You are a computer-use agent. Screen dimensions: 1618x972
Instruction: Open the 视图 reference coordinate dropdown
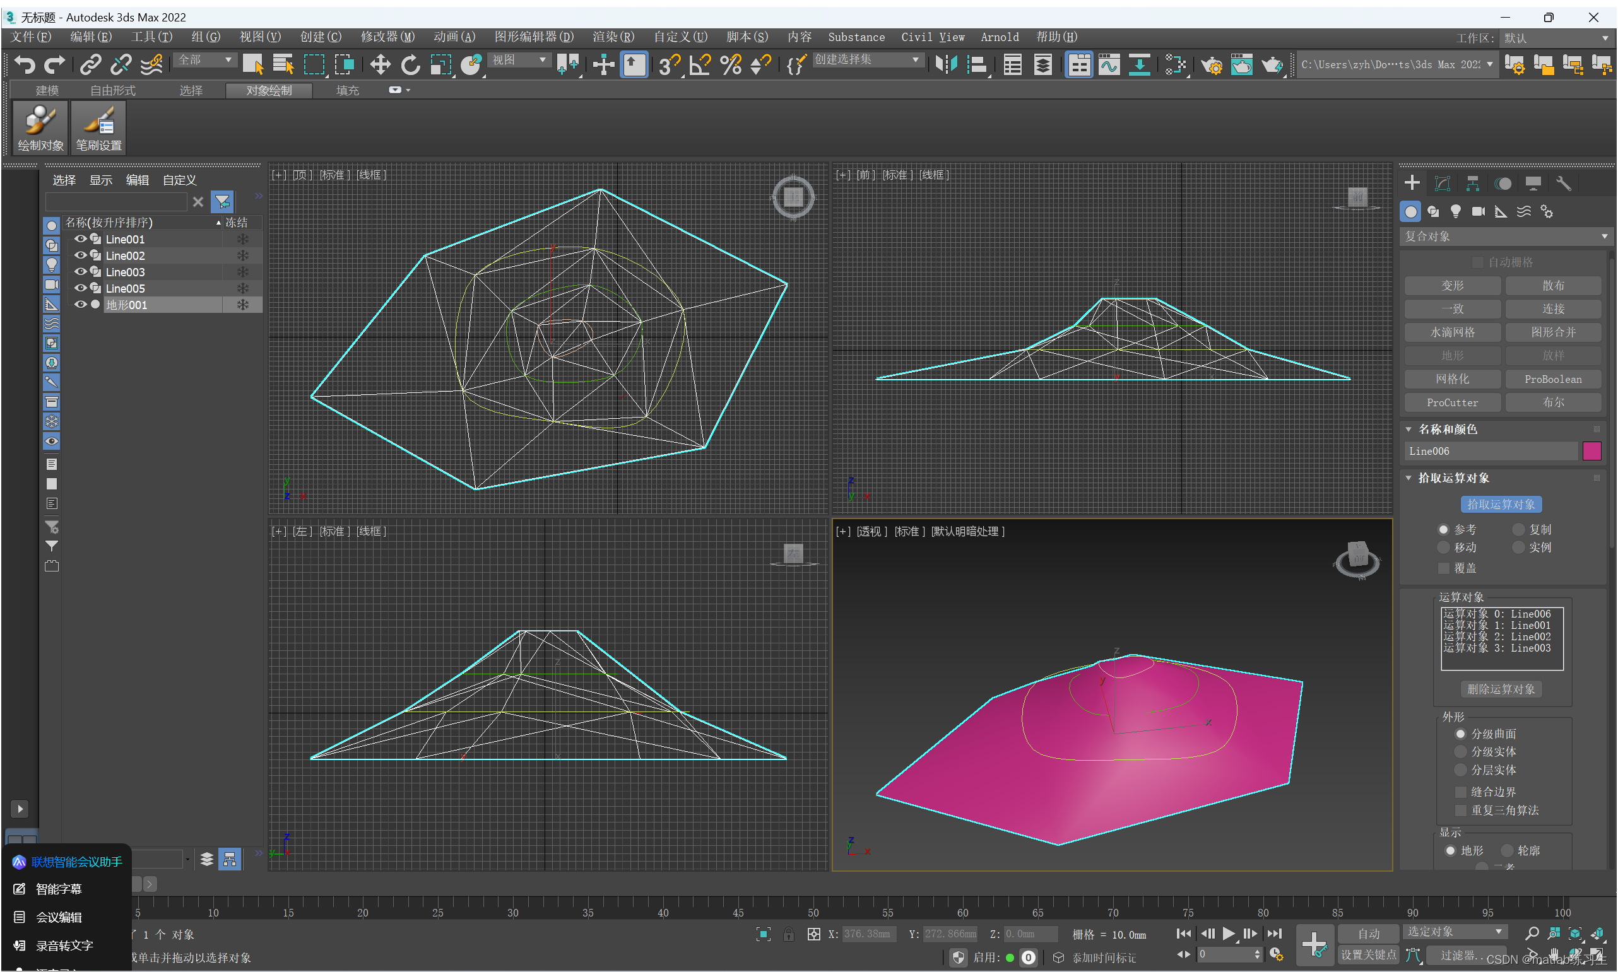[x=518, y=59]
